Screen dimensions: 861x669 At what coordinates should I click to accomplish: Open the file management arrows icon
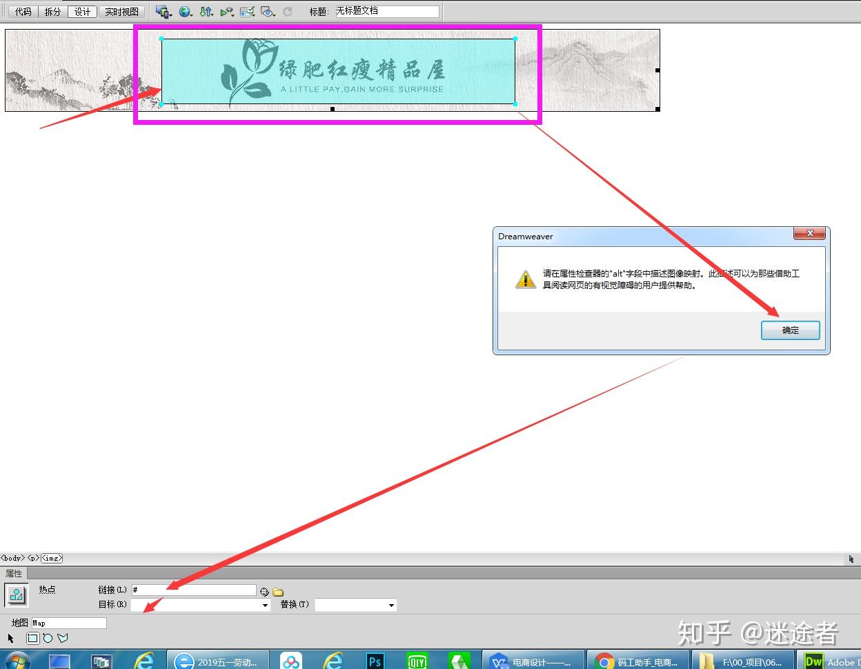point(206,12)
